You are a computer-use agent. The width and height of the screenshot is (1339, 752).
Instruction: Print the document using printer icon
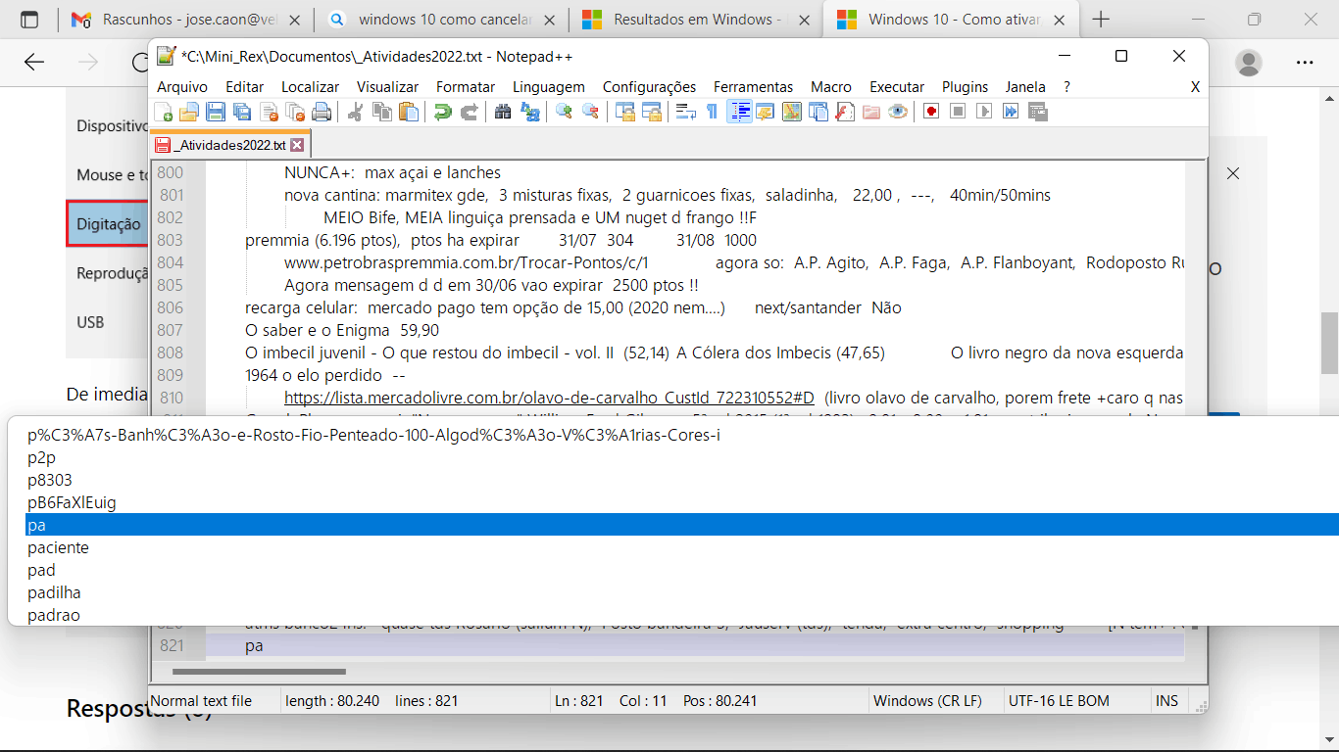(x=322, y=112)
